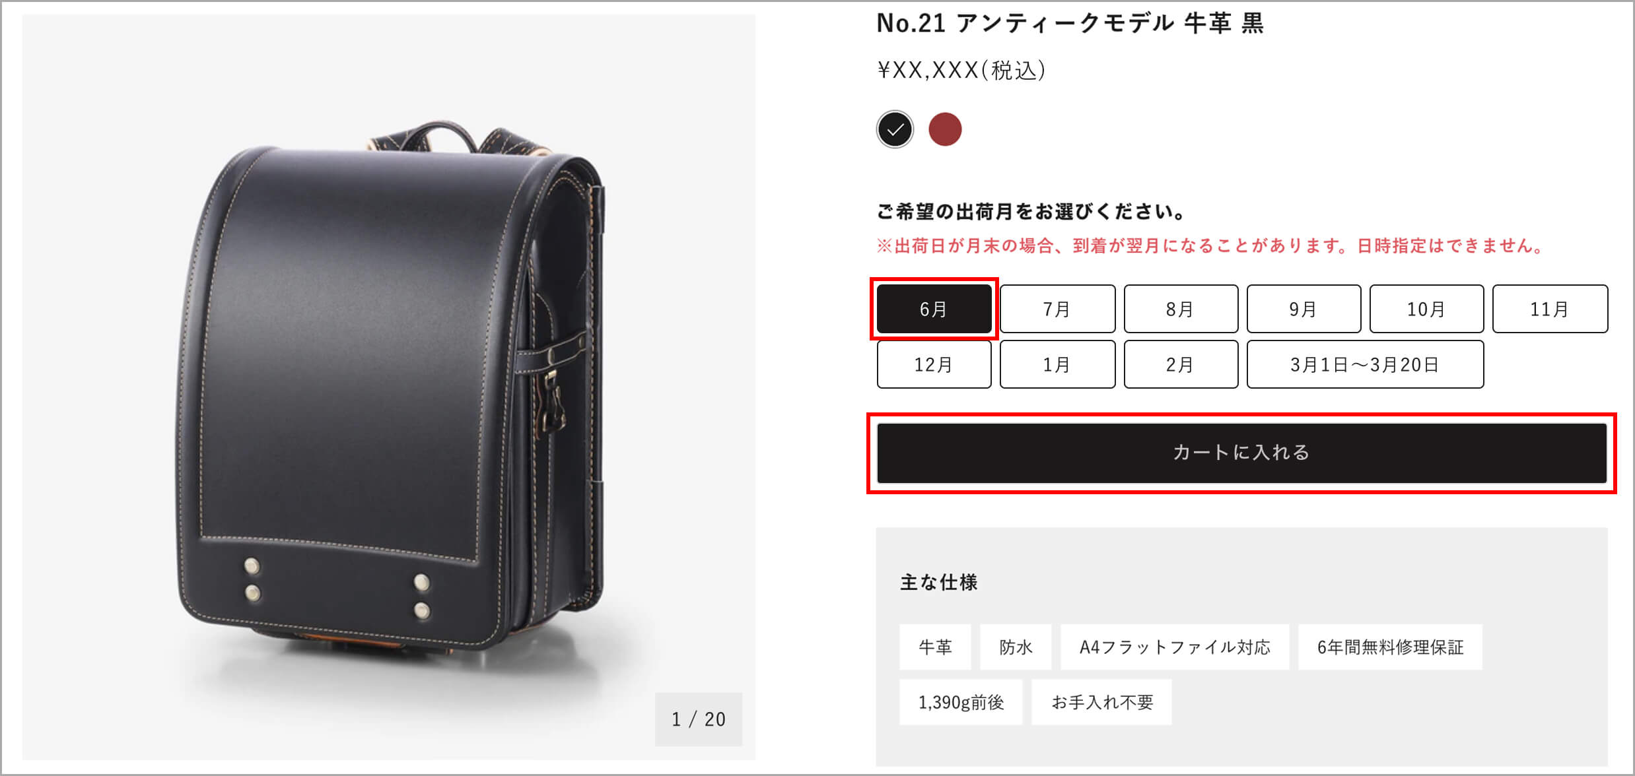Viewport: 1635px width, 776px height.
Task: Click the 1 / 20 image counter
Action: pyautogui.click(x=699, y=719)
